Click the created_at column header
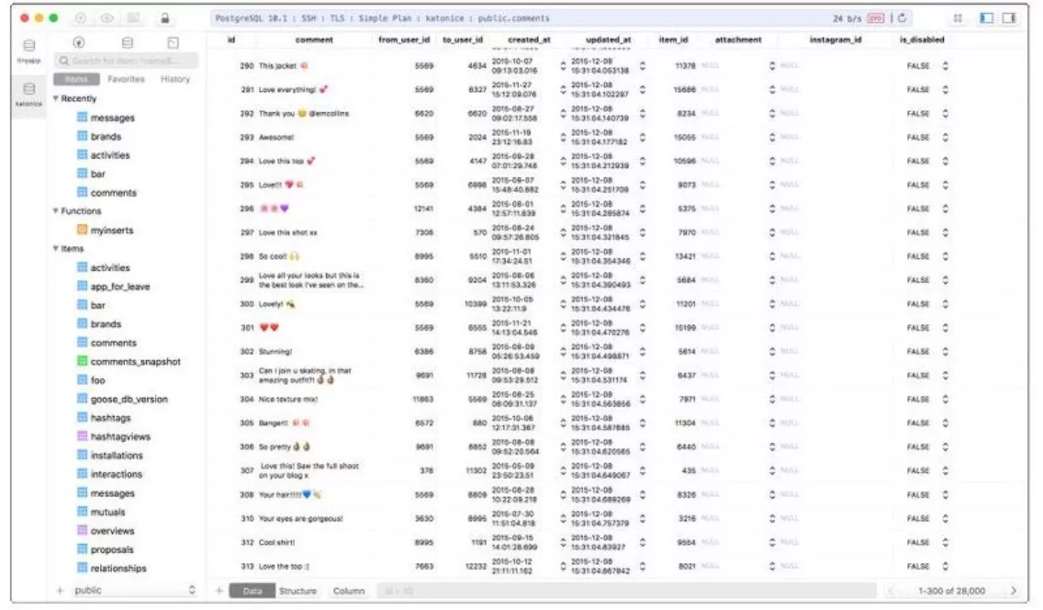Image resolution: width=1043 pixels, height=610 pixels. coord(529,40)
